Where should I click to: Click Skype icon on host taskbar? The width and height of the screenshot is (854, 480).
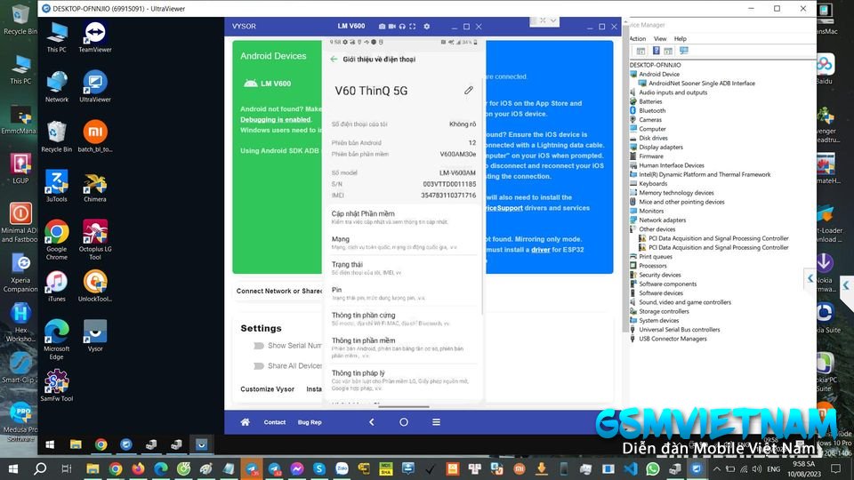319,468
